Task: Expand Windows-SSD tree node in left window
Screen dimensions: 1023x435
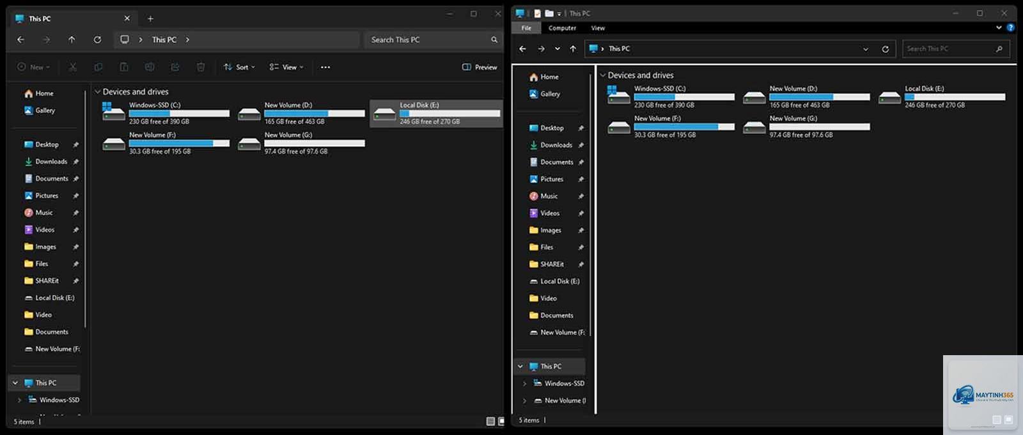Action: pos(19,400)
